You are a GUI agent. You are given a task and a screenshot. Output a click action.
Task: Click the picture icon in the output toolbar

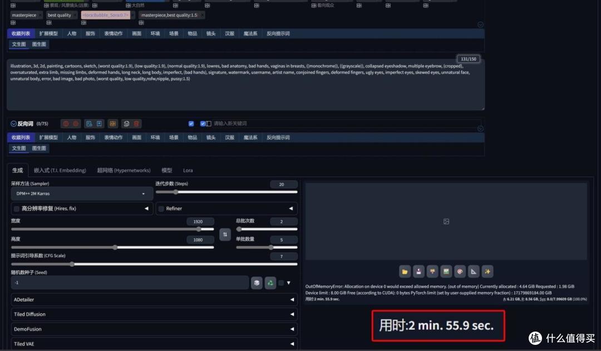446,272
